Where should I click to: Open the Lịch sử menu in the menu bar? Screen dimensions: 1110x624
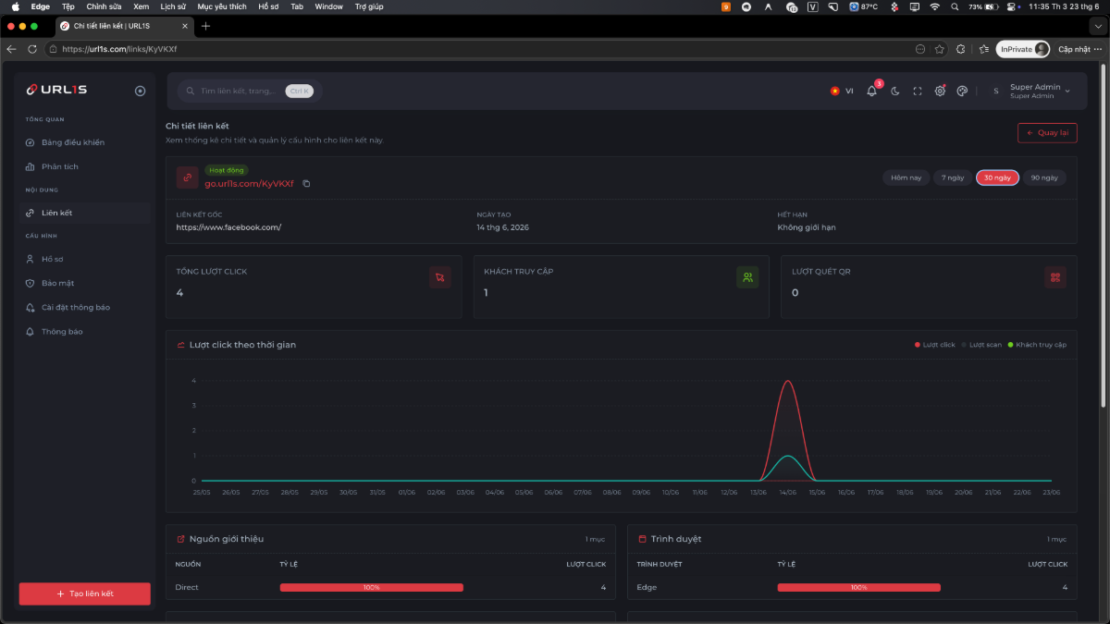(173, 6)
